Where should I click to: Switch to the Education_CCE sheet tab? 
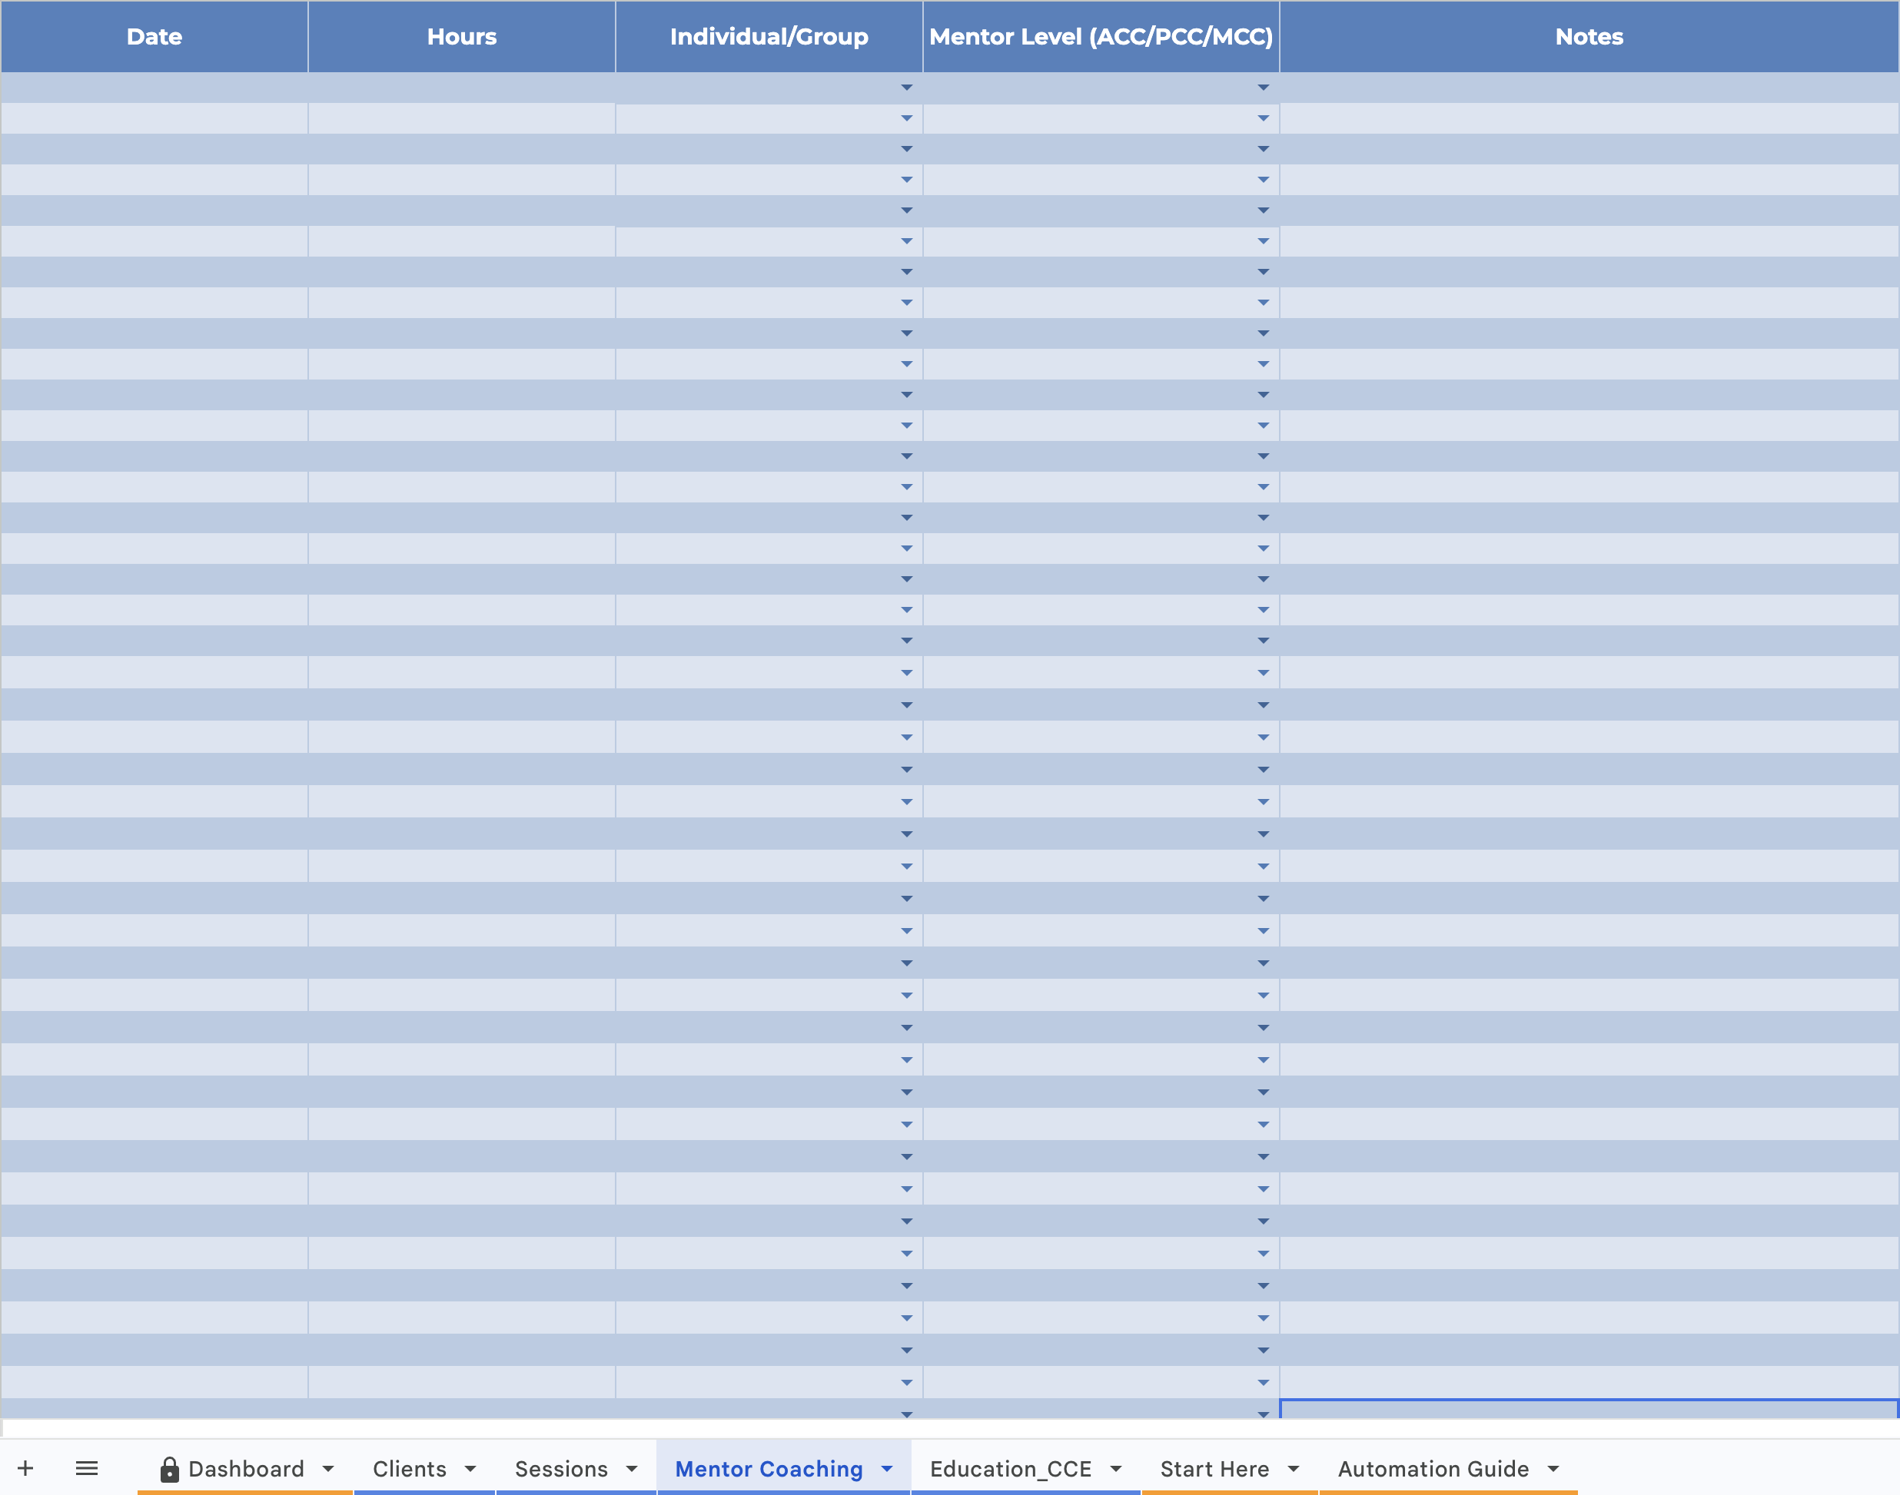click(1011, 1469)
